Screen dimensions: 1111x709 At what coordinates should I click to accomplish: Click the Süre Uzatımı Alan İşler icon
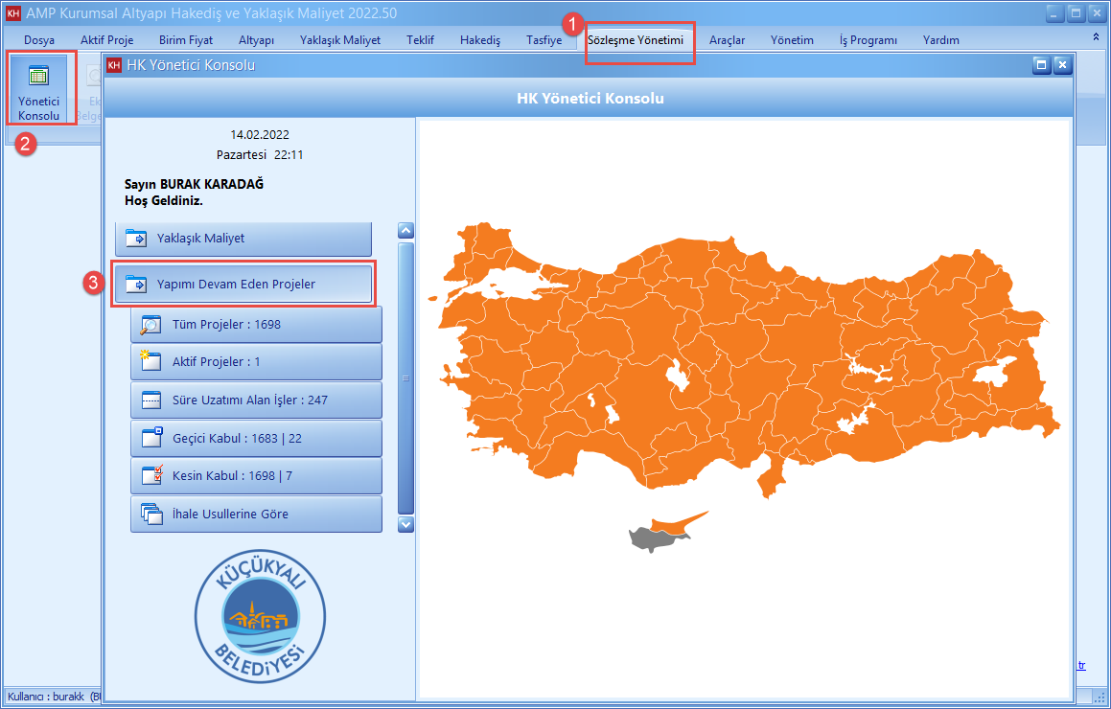pyautogui.click(x=151, y=400)
